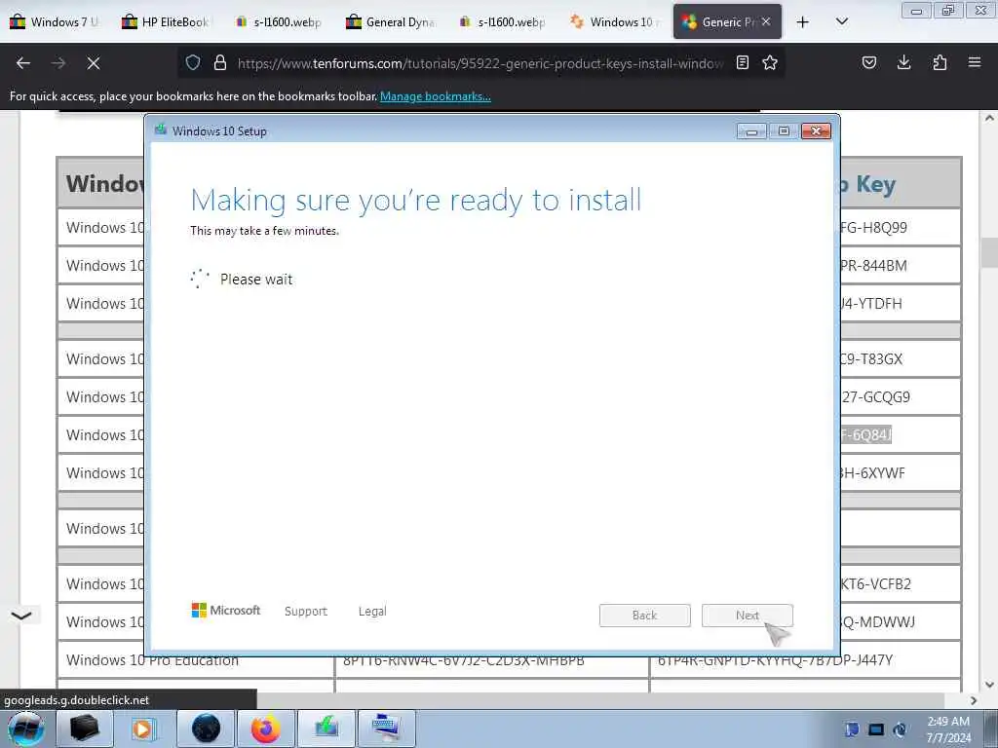Click the page scroll down arrow
998x748 pixels.
point(989,685)
